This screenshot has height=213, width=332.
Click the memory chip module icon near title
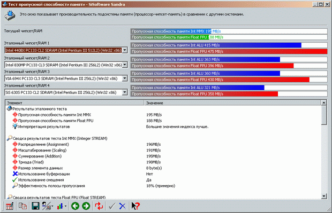click(x=10, y=16)
